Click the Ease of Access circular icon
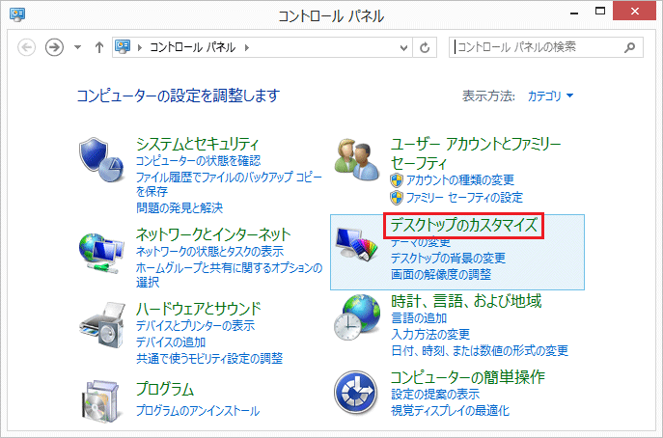The image size is (663, 438). [x=355, y=392]
